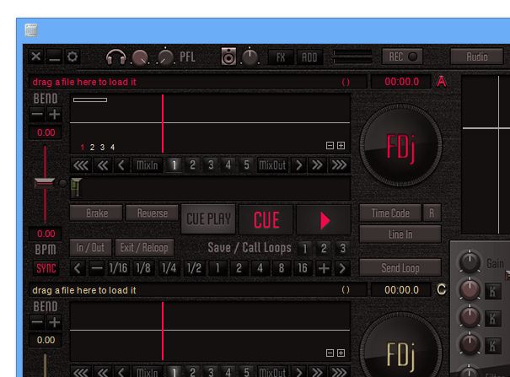Click the Reverse playback button
Screen dimensions: 510x377
click(153, 213)
